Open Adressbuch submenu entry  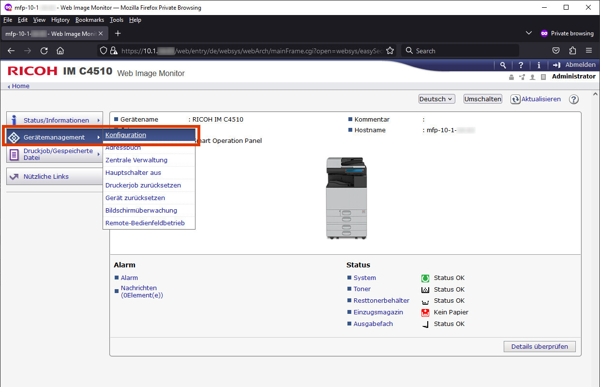coord(123,147)
